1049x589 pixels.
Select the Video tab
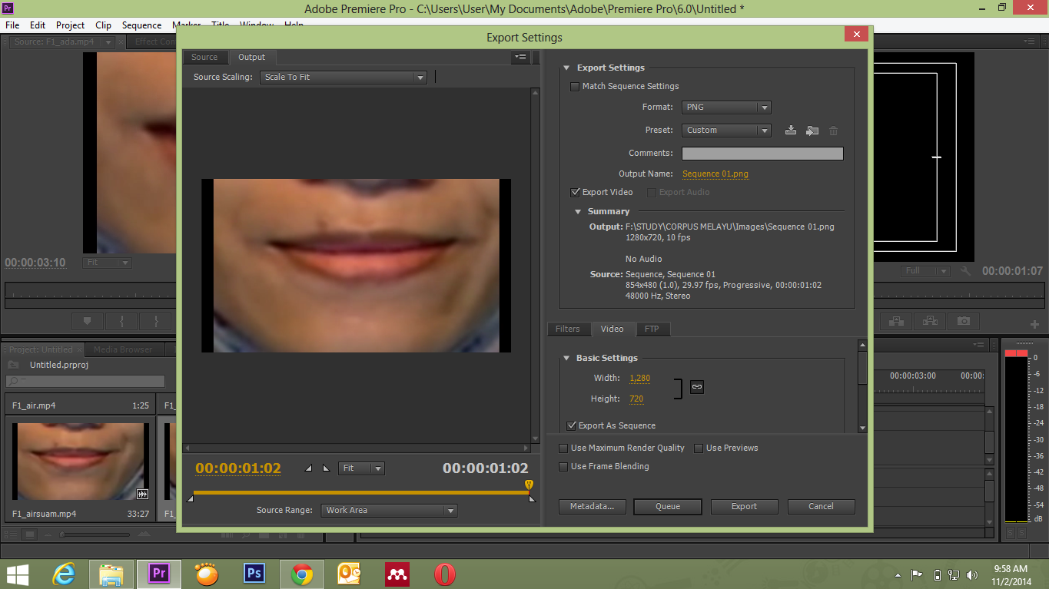point(612,329)
